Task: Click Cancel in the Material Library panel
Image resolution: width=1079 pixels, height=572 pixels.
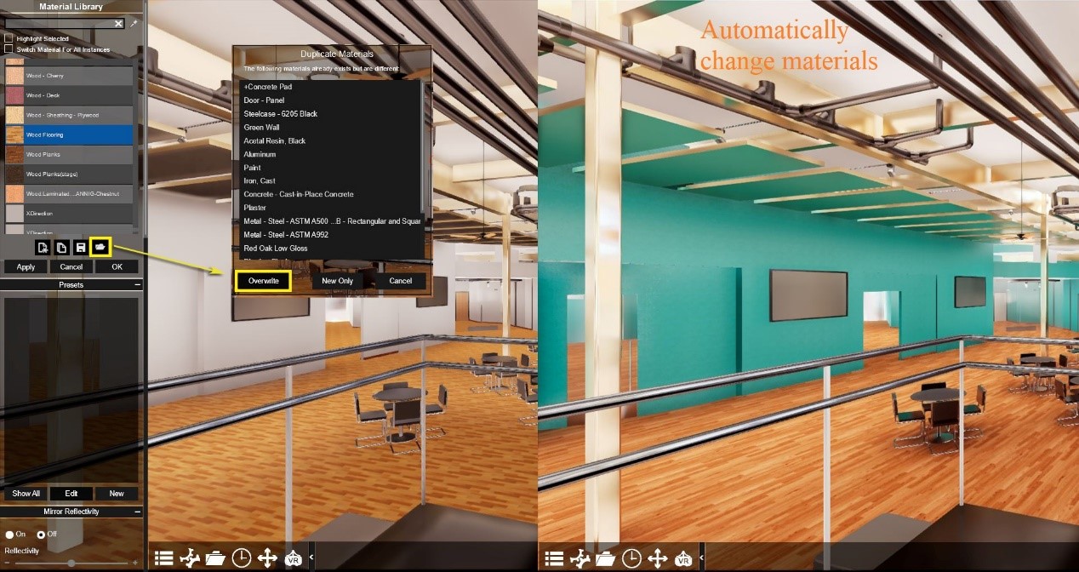Action: click(71, 266)
